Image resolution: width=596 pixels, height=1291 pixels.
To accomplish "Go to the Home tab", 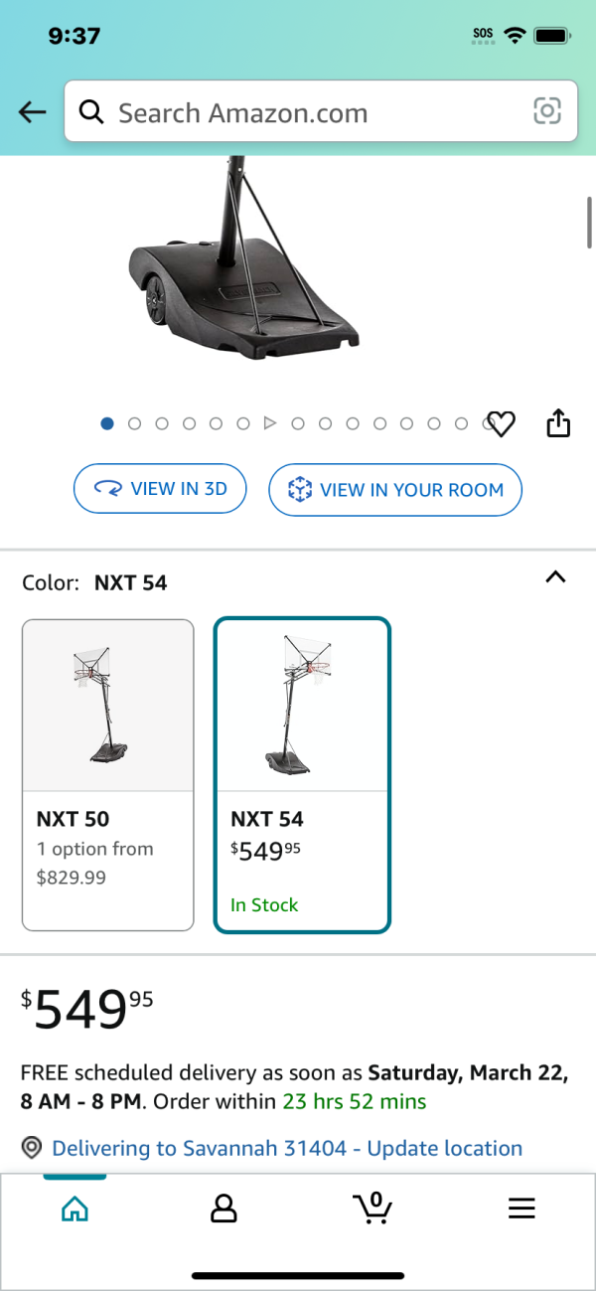I will click(x=74, y=1209).
